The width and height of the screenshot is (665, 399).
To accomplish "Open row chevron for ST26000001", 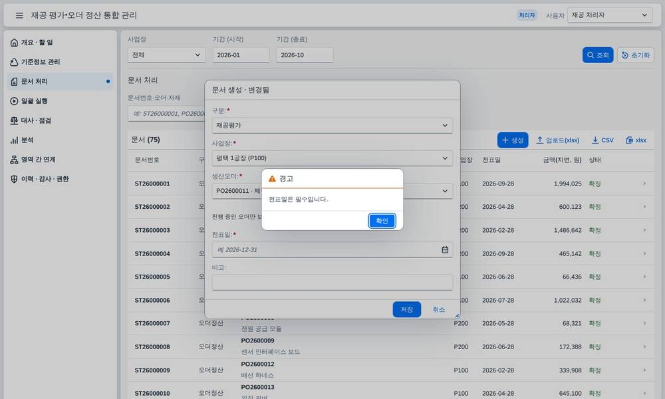I will (644, 184).
